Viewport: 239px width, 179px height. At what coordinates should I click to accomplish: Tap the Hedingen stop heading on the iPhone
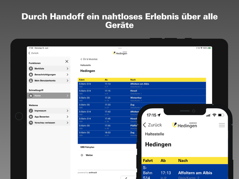[x=158, y=144]
